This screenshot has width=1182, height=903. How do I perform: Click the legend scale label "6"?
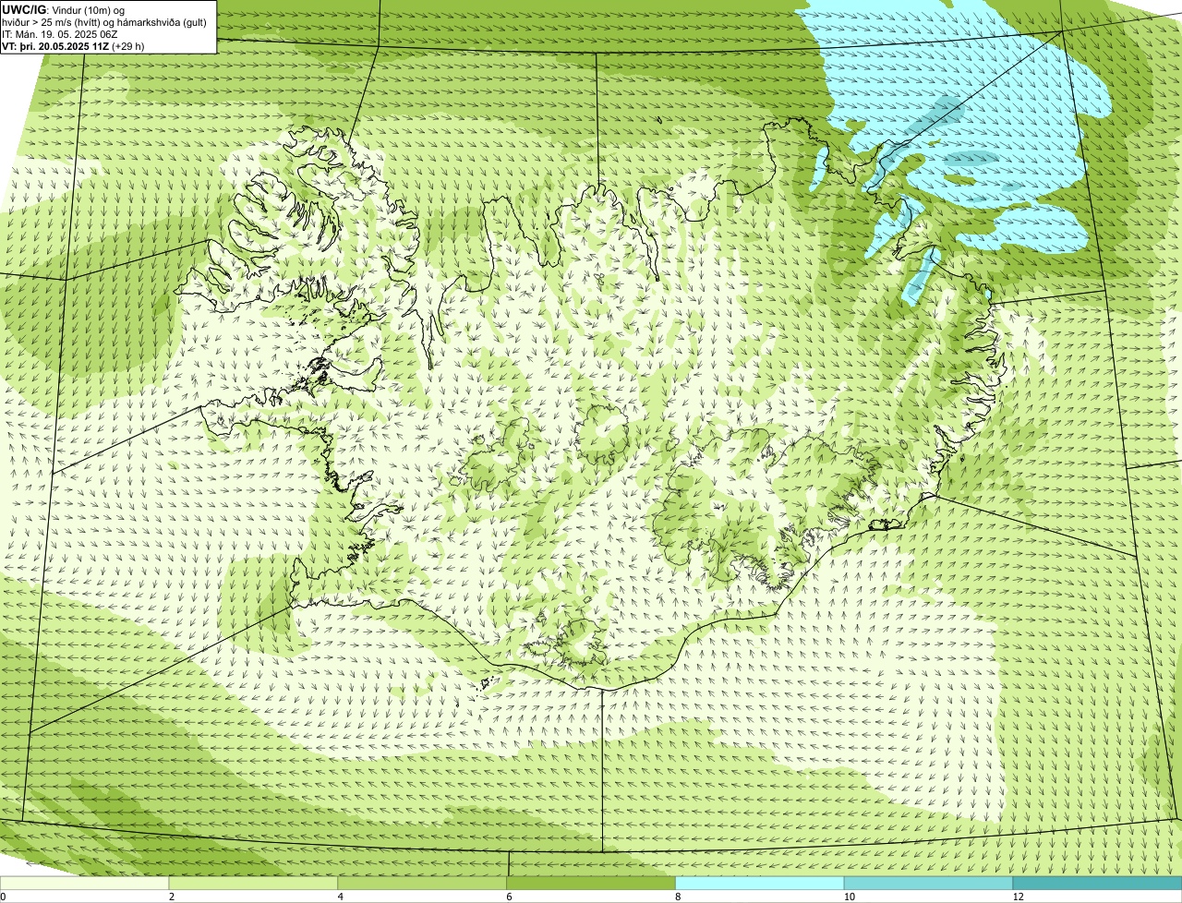(x=509, y=897)
